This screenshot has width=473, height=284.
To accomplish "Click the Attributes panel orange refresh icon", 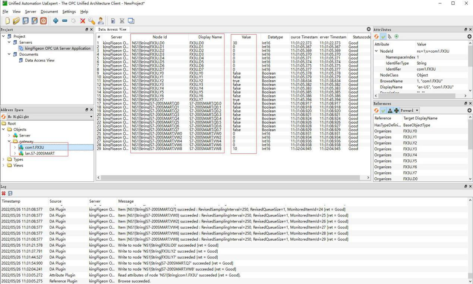I will point(376,36).
